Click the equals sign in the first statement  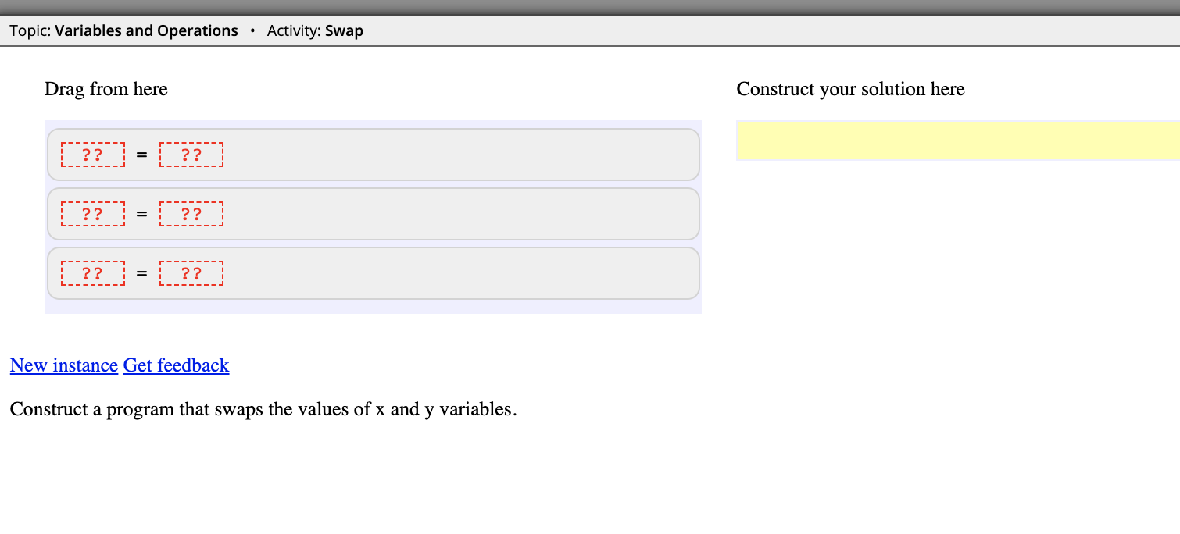(141, 154)
